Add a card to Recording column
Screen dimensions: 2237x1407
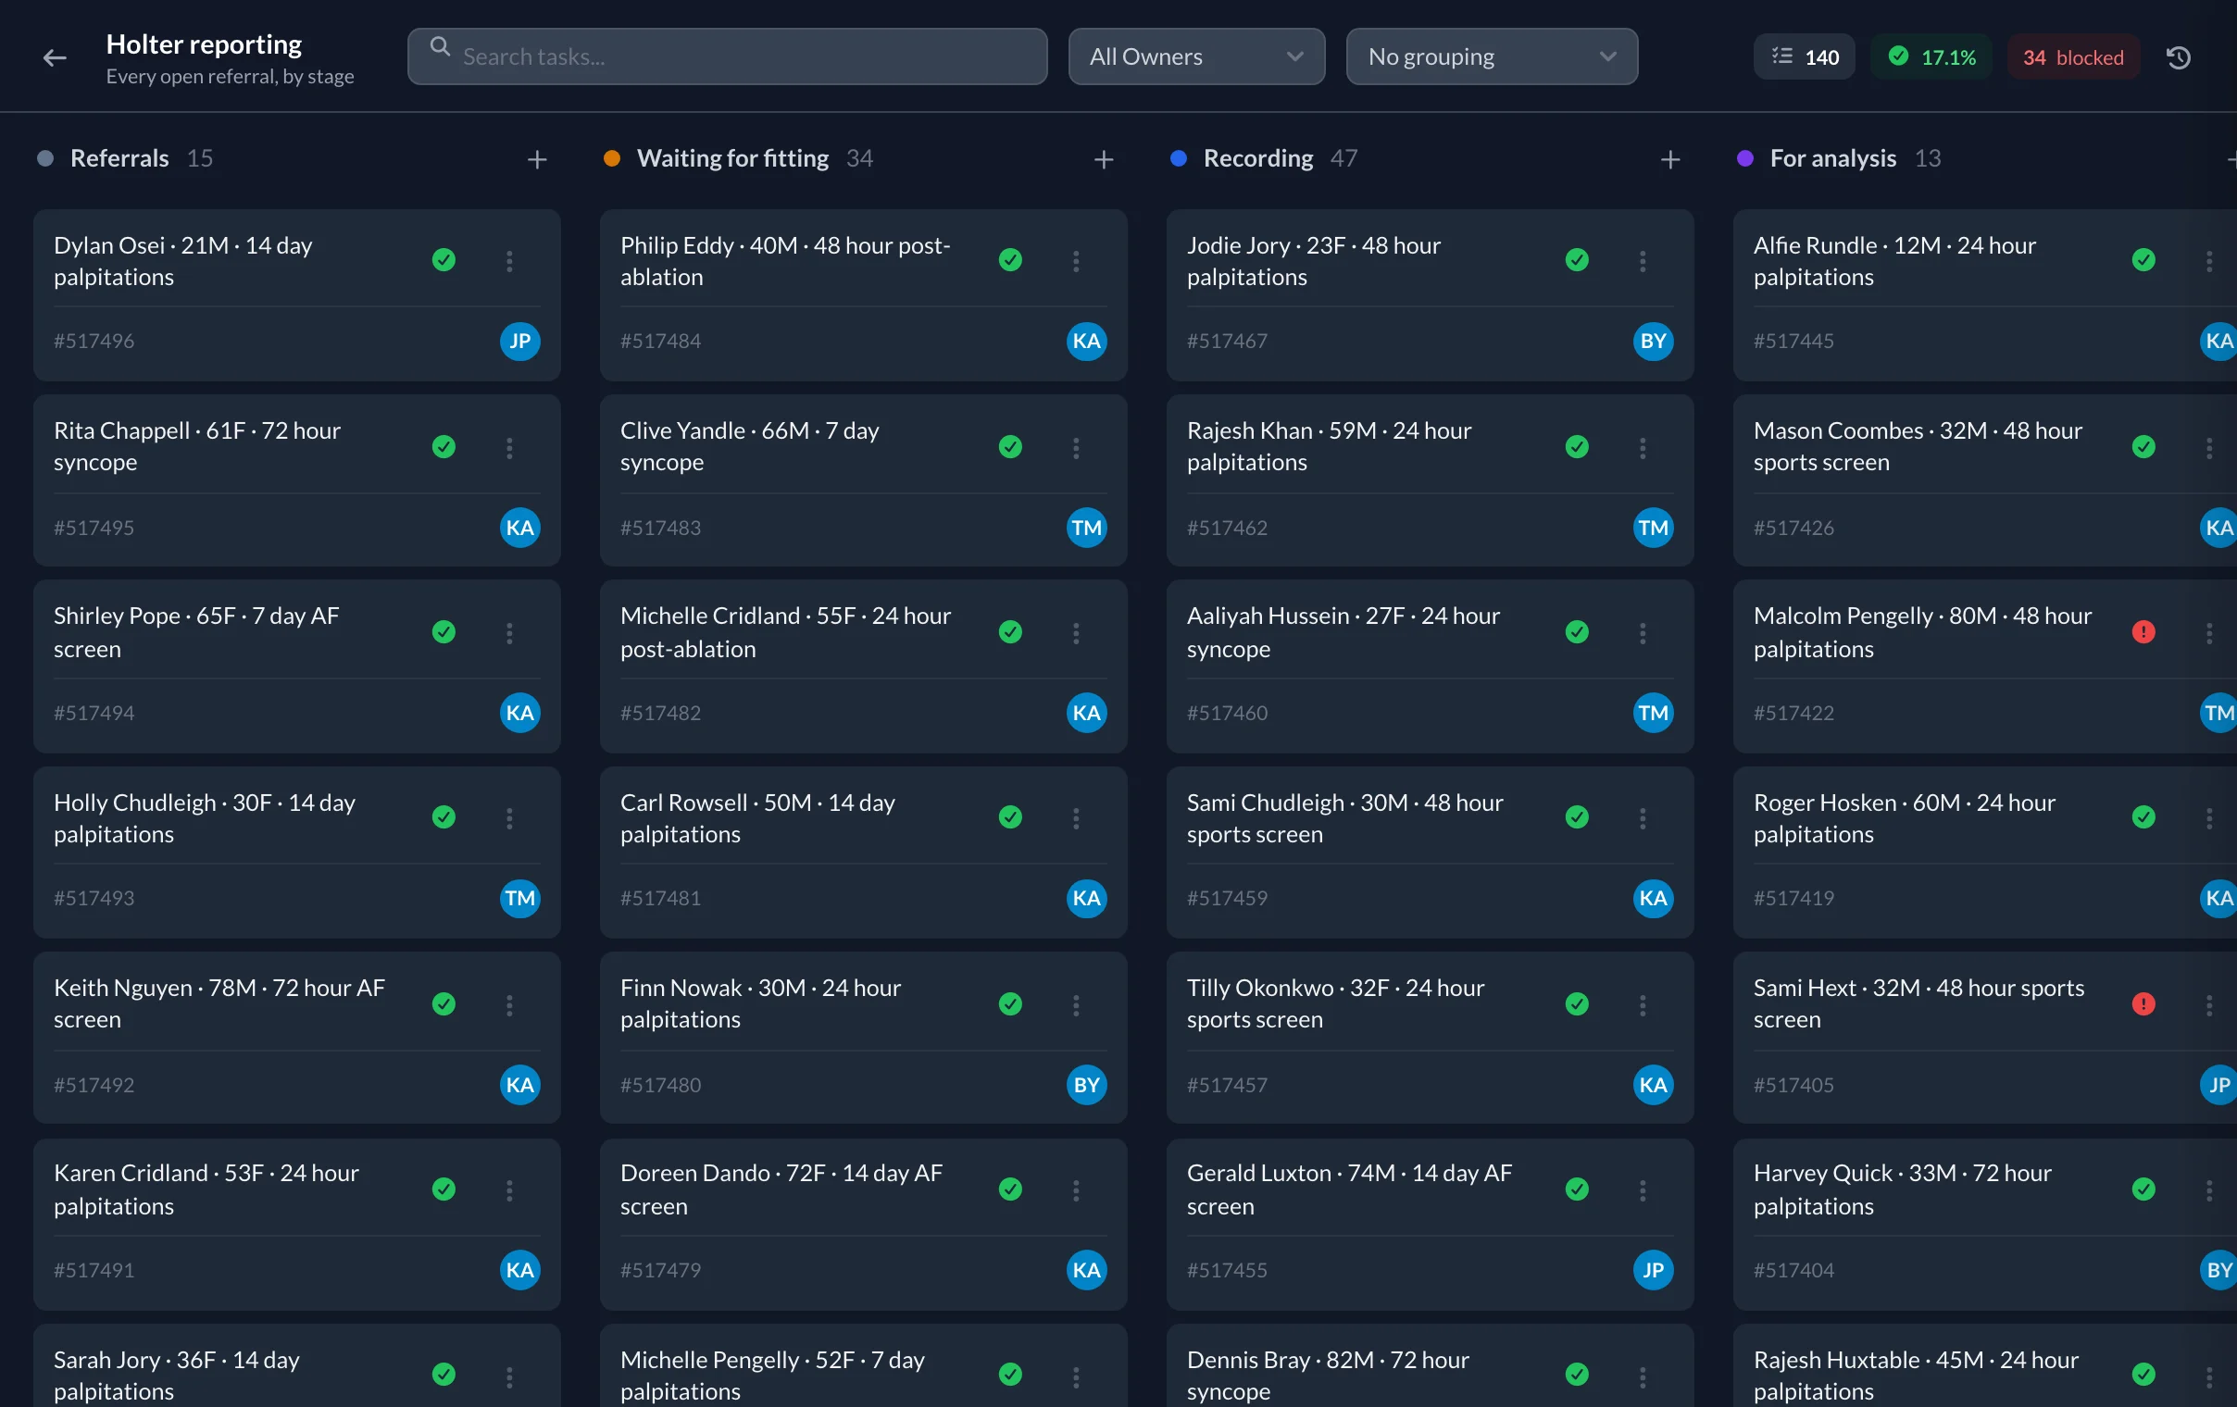coord(1670,159)
